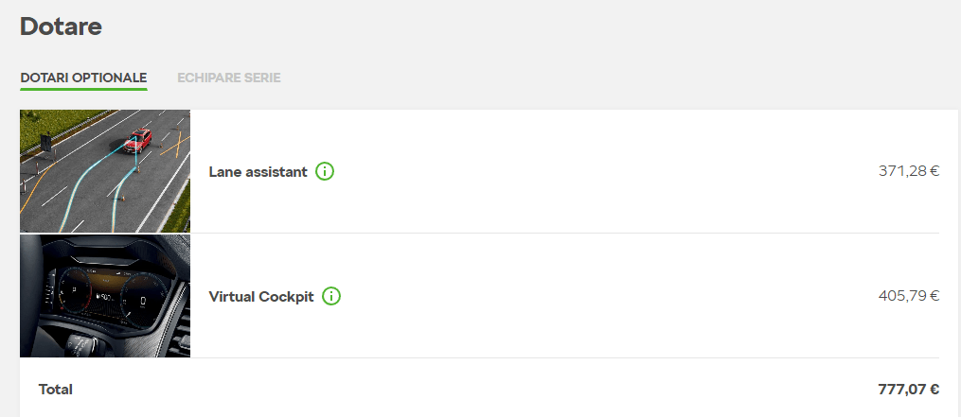
Task: Open the Lane assistant info icon
Action: pyautogui.click(x=325, y=172)
